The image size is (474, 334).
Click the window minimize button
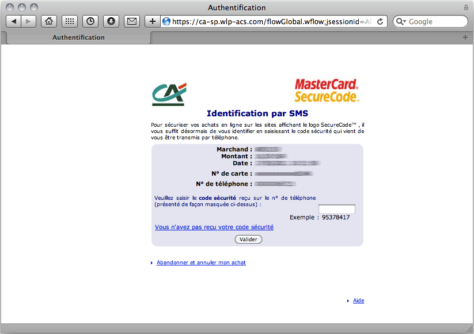pos(22,7)
